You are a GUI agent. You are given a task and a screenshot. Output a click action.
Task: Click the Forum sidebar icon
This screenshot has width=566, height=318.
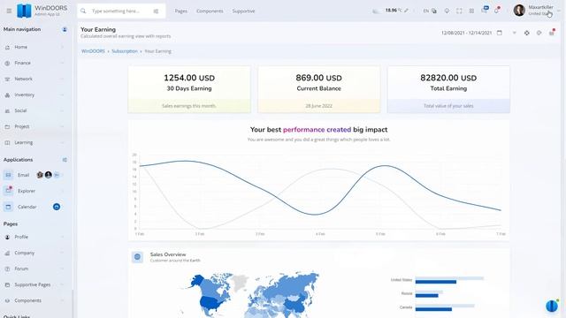coord(7,269)
